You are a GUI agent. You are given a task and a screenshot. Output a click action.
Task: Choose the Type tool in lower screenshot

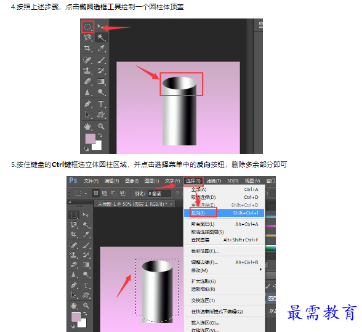86,285
